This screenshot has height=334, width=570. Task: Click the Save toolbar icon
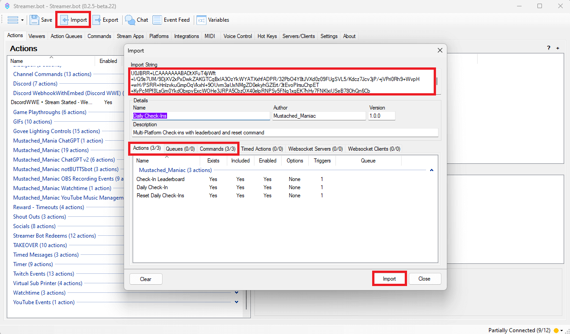click(x=34, y=20)
